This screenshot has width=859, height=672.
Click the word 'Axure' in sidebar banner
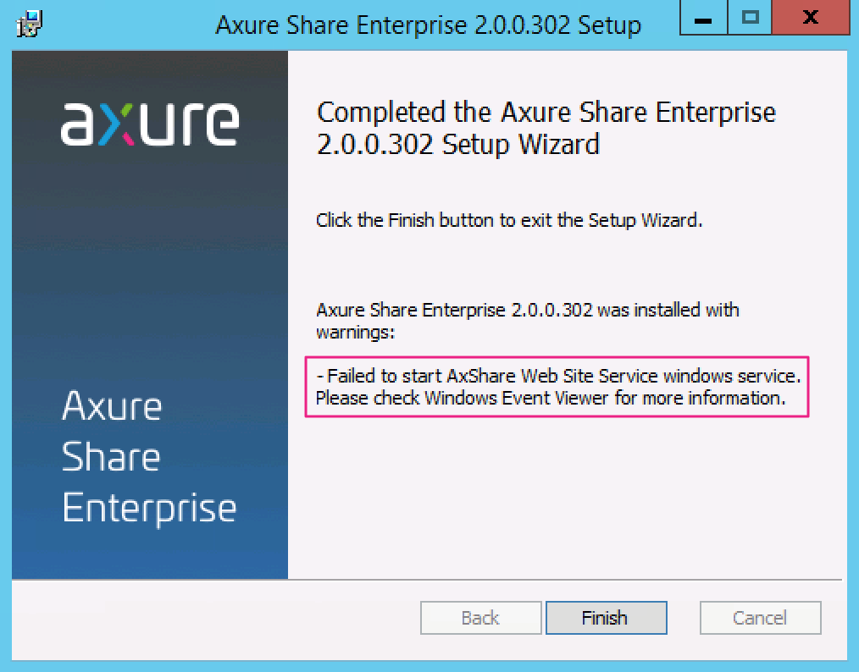pyautogui.click(x=112, y=406)
